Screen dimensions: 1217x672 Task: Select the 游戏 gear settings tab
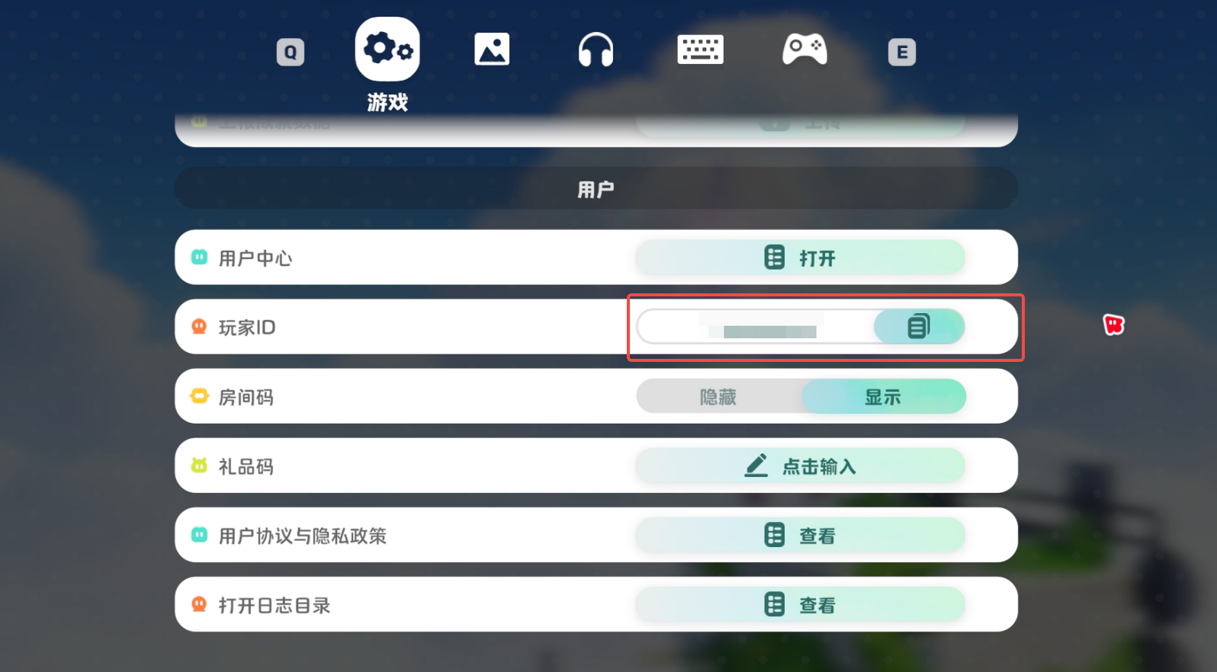point(387,50)
